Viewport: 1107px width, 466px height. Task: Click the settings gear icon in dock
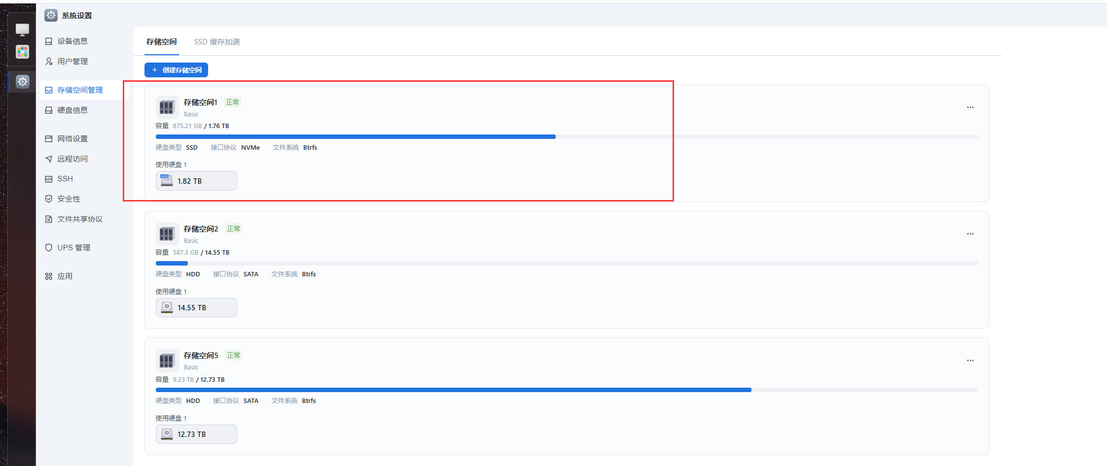pos(23,82)
